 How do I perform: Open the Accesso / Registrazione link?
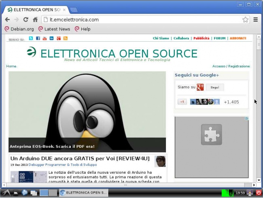click(231, 66)
